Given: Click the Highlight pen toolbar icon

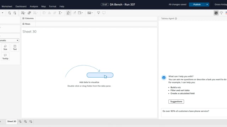Looking at the screenshot, I should click(68, 13).
